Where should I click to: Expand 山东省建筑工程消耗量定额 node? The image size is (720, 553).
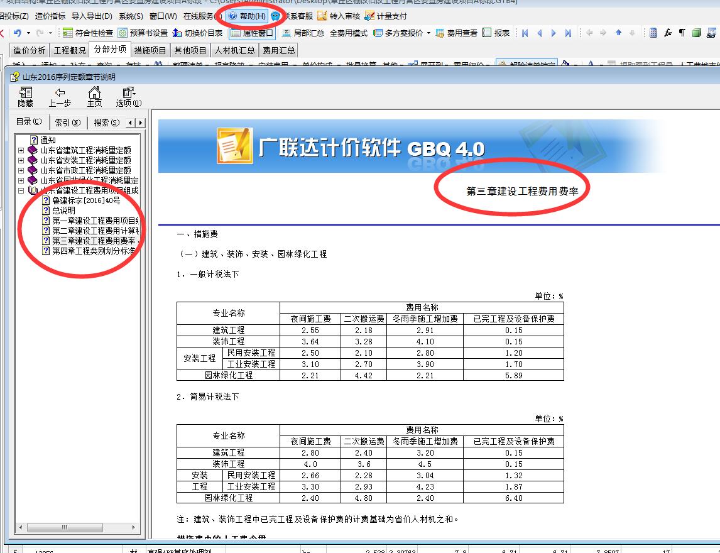(x=21, y=150)
